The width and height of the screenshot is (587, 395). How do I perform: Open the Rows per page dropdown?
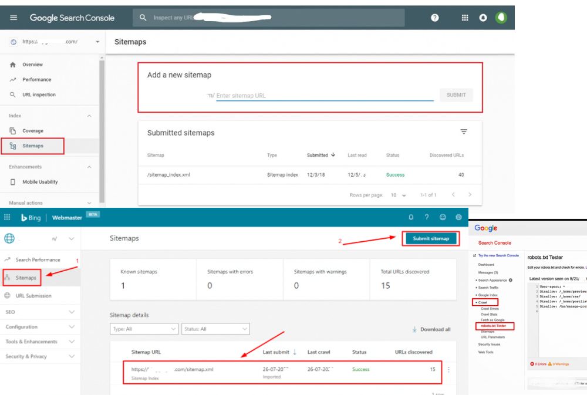pos(404,194)
